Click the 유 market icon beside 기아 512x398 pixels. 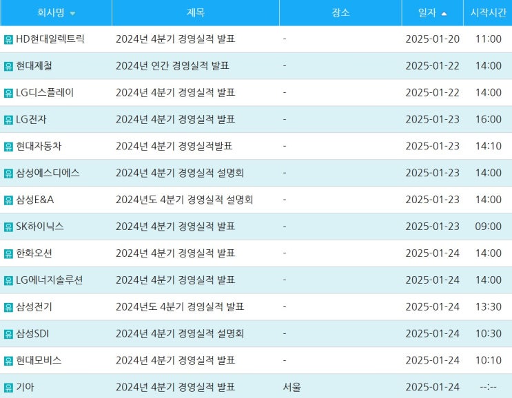point(8,387)
